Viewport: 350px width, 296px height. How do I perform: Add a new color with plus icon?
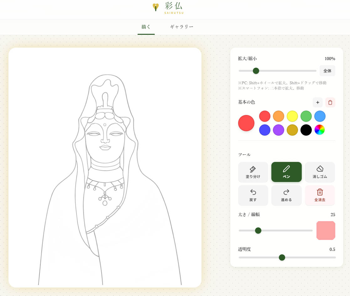point(317,102)
